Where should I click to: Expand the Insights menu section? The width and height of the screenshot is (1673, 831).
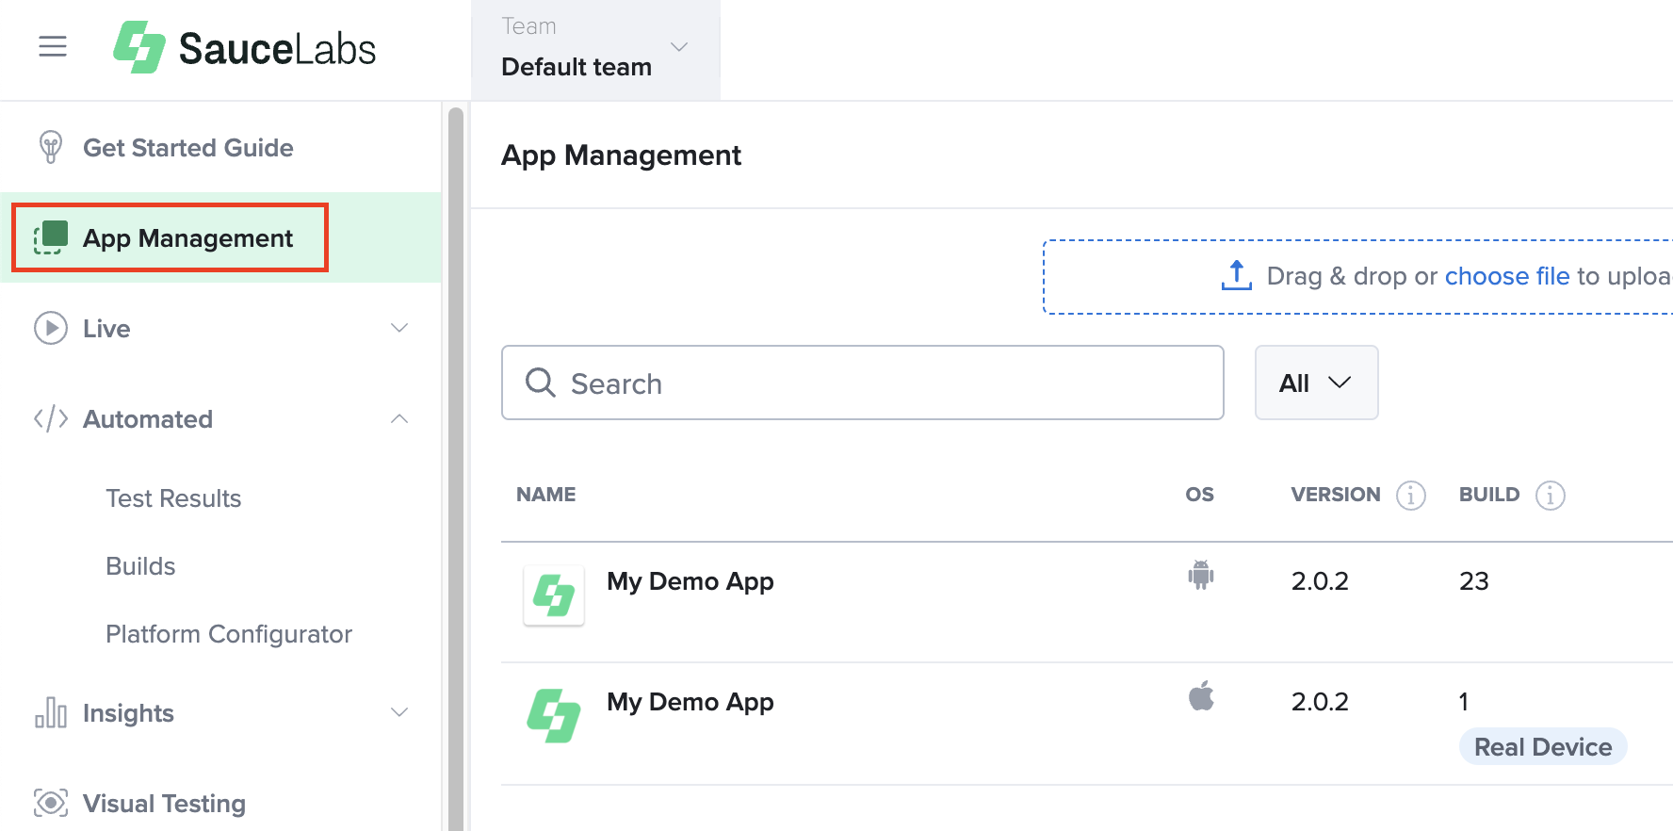pos(399,713)
